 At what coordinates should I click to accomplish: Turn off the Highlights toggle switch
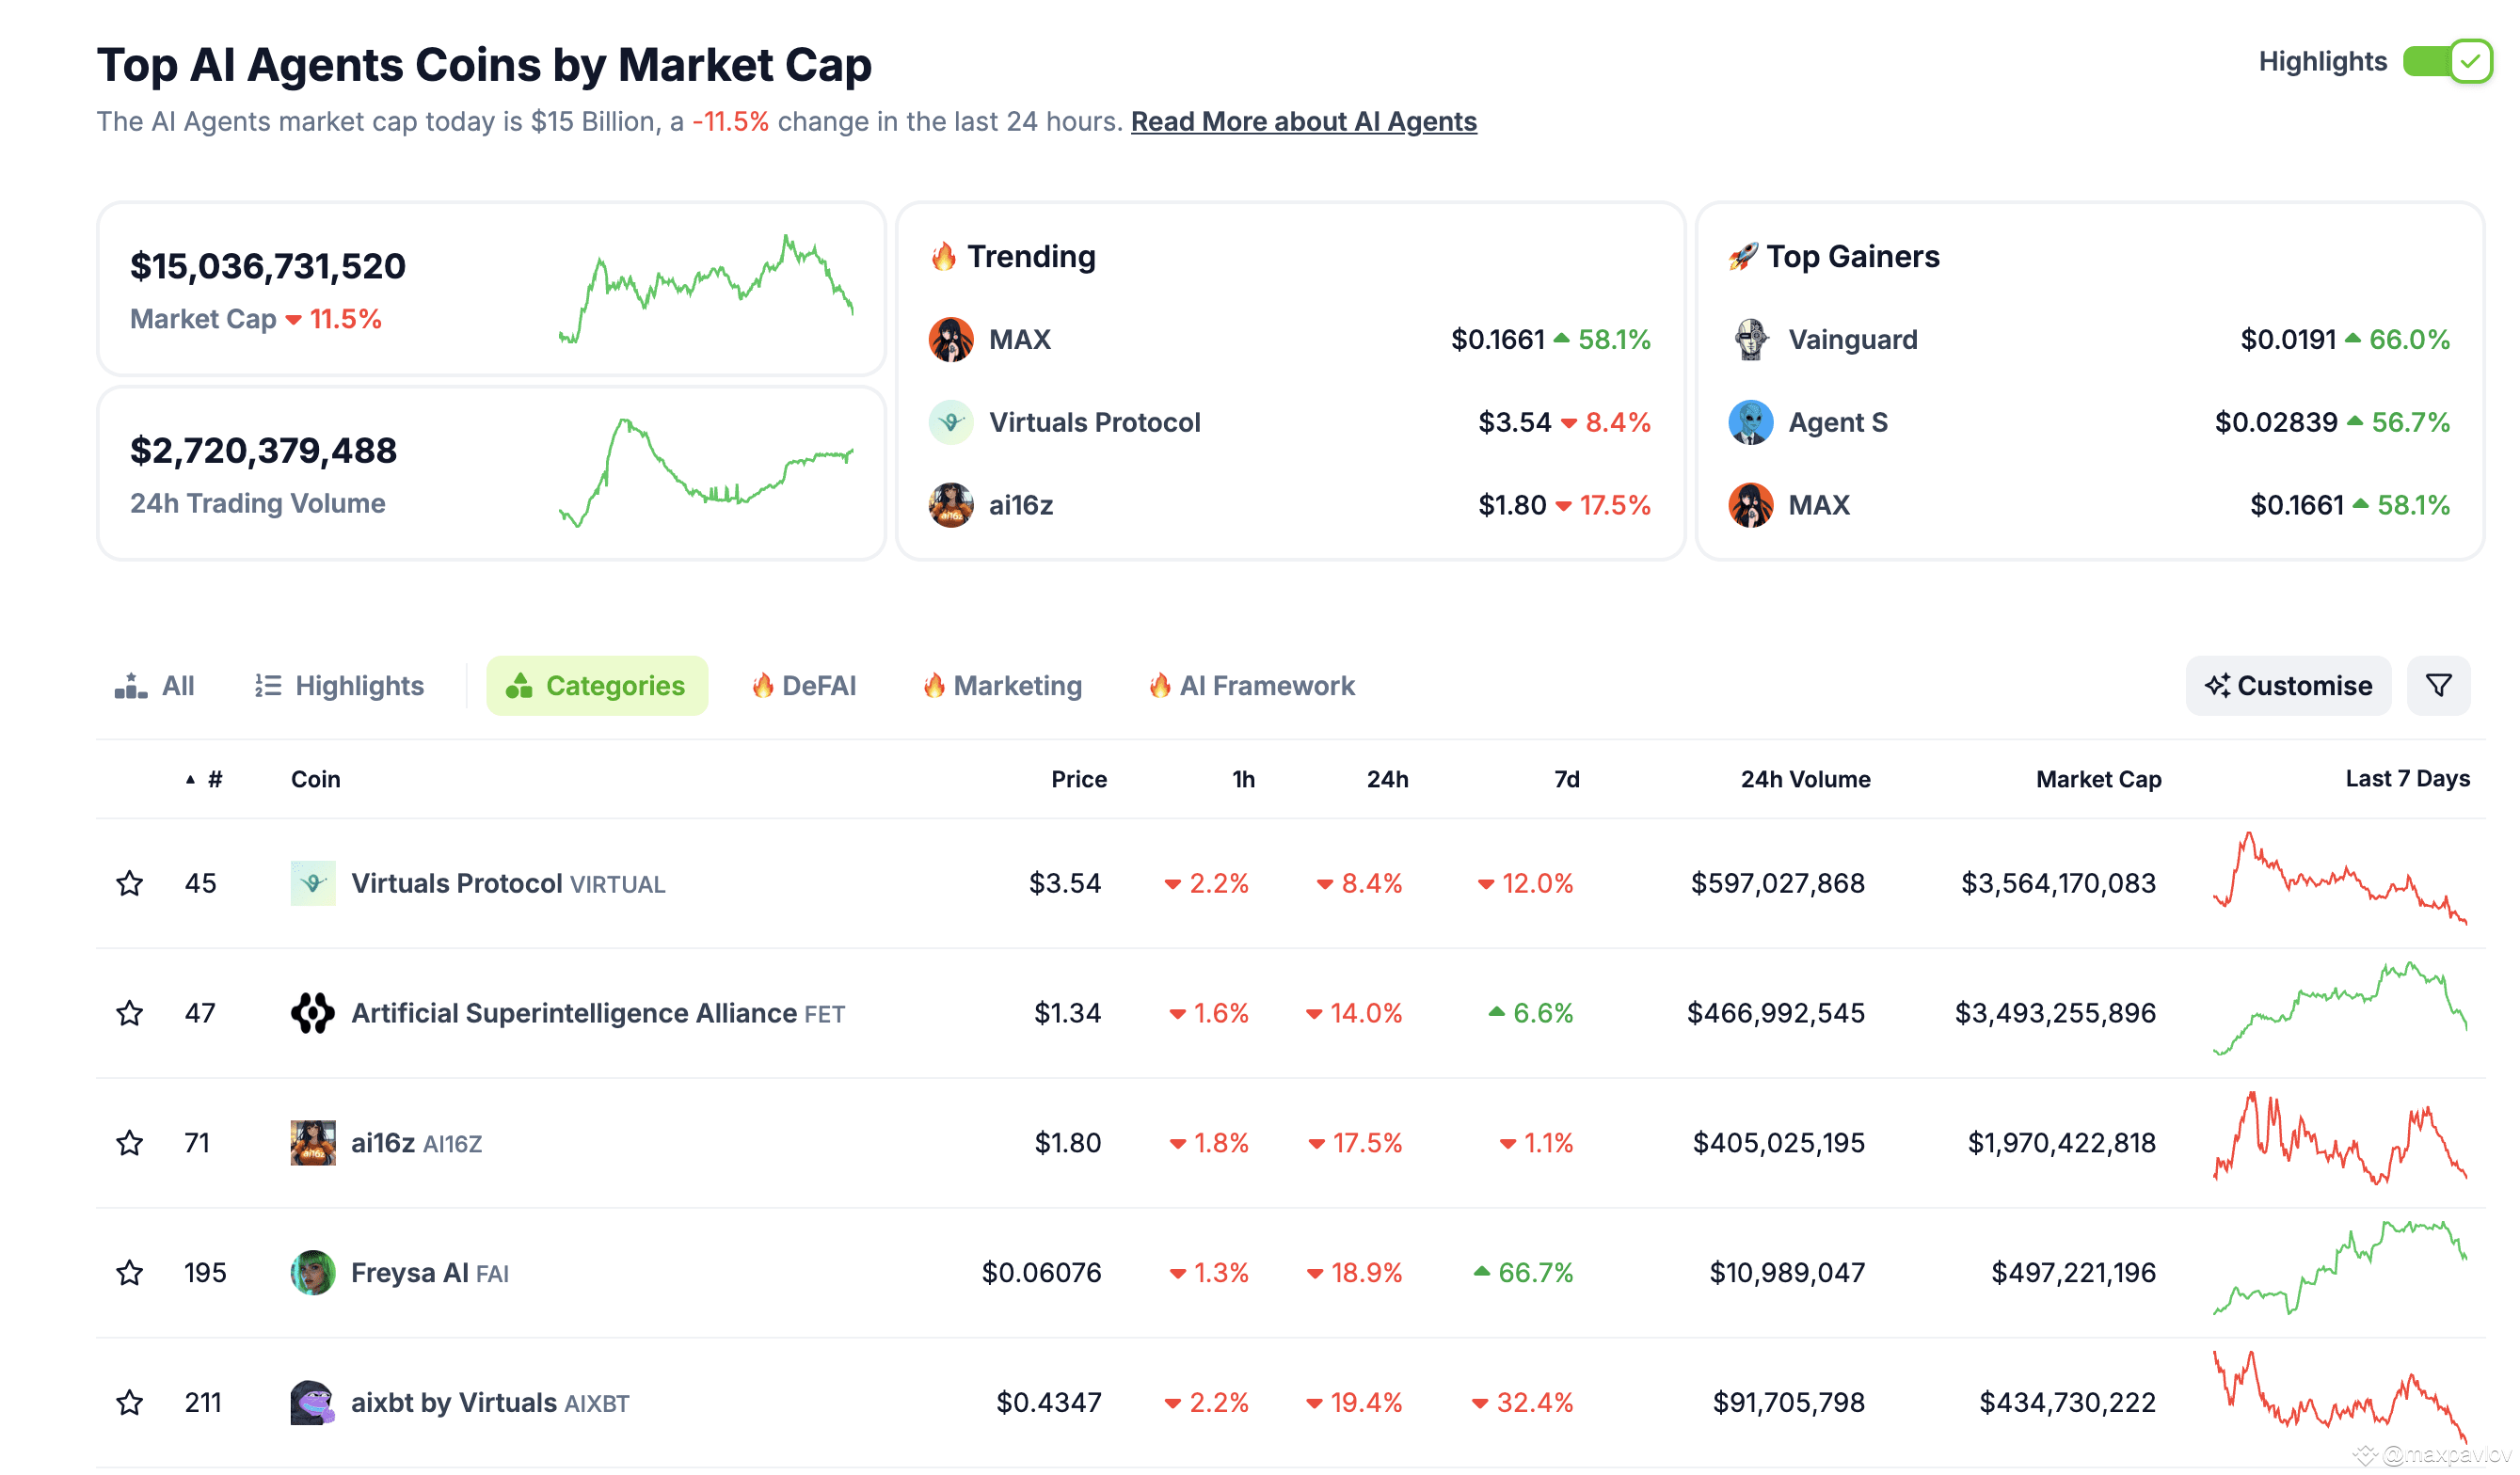2446,62
